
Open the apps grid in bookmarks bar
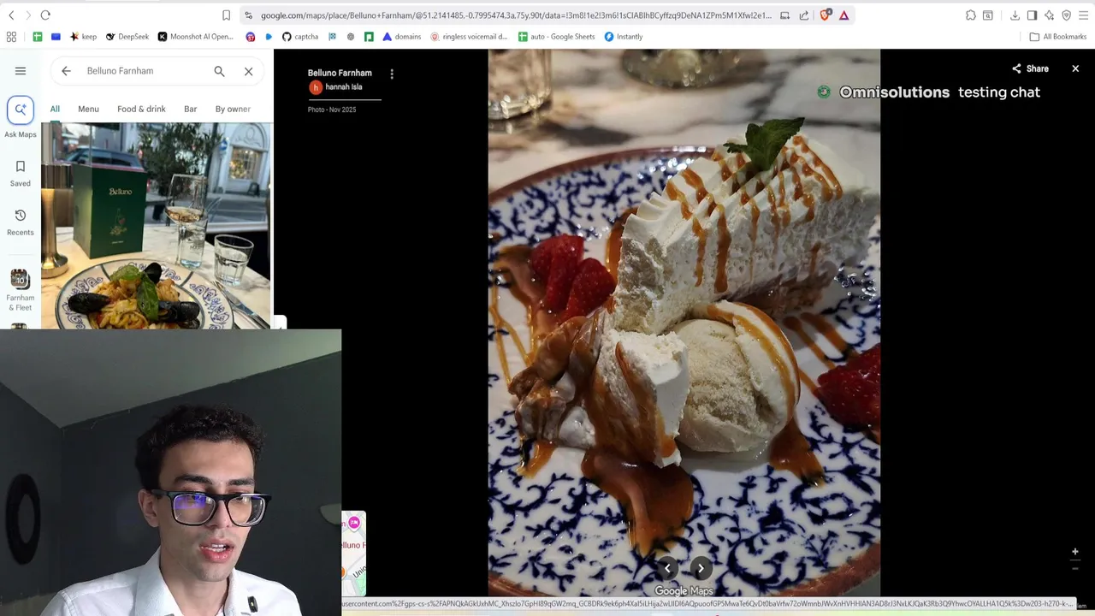[x=11, y=37]
